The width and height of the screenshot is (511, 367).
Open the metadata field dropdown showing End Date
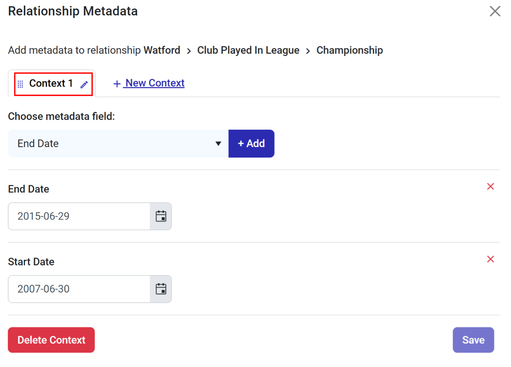[118, 143]
